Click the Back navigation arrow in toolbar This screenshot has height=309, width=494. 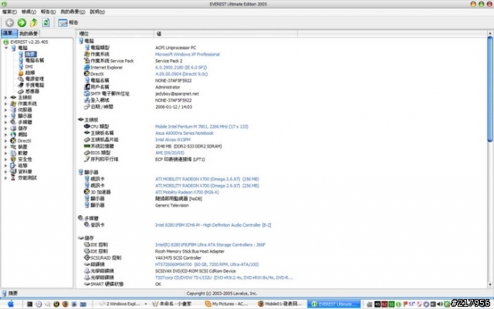coord(10,22)
